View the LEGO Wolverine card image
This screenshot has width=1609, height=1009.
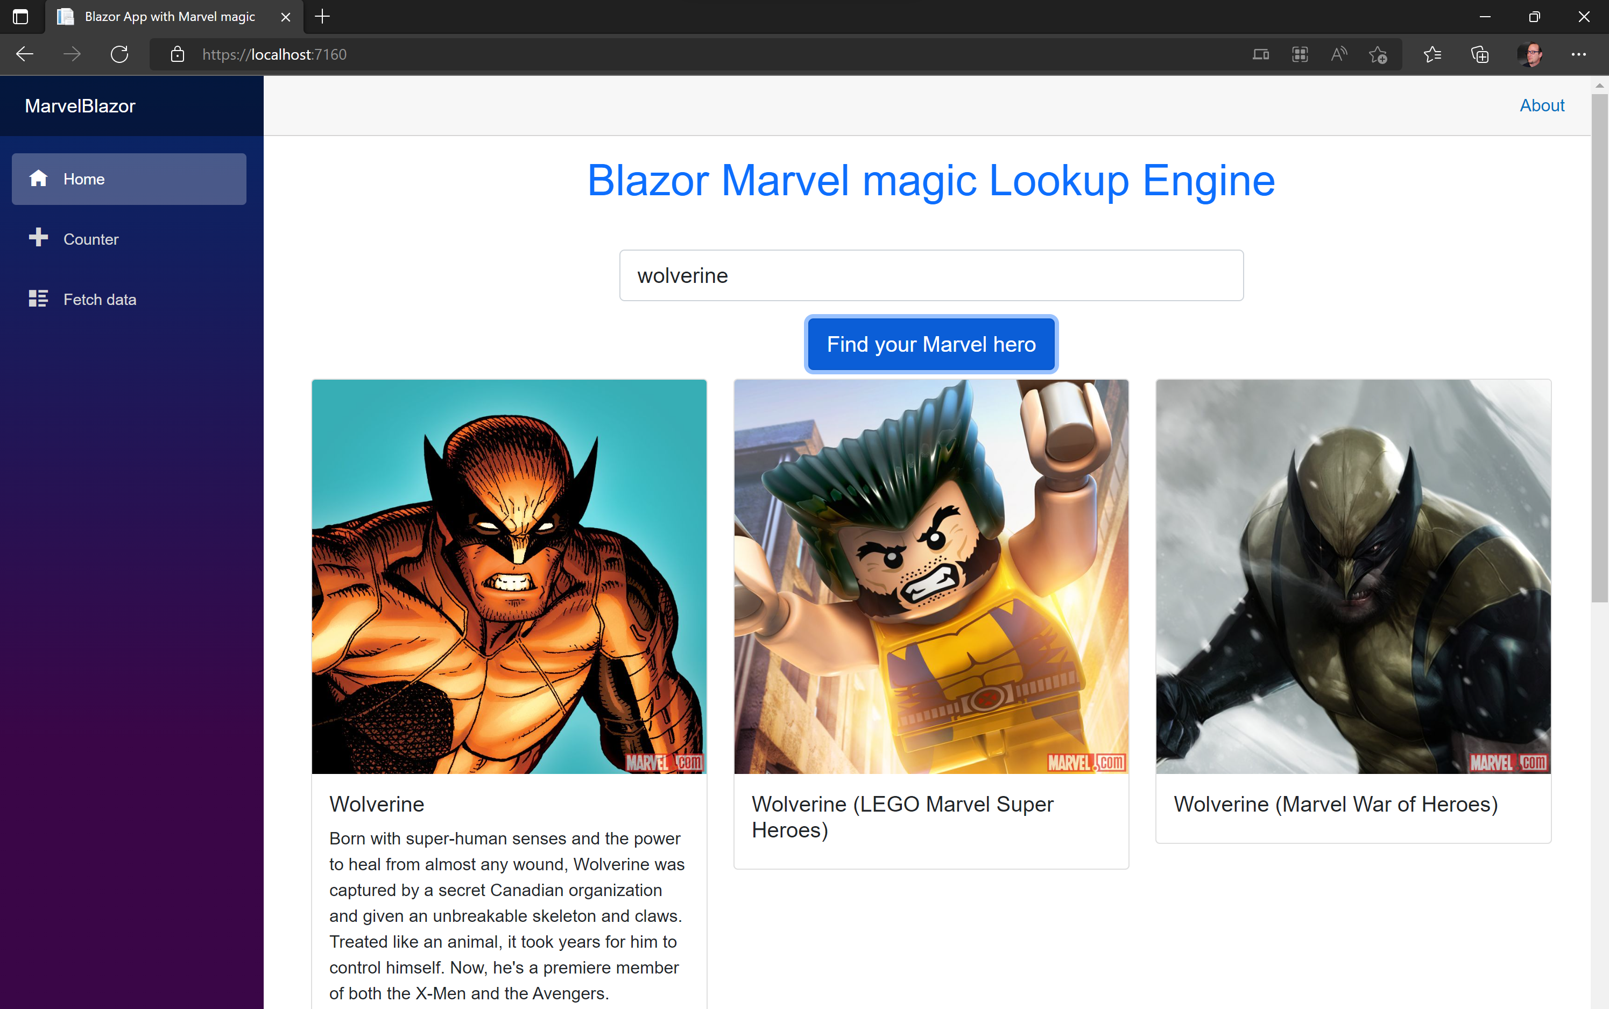[930, 576]
